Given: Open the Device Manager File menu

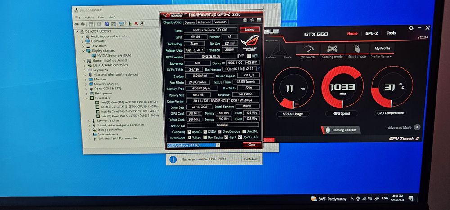Looking at the screenshot, I should coord(77,17).
